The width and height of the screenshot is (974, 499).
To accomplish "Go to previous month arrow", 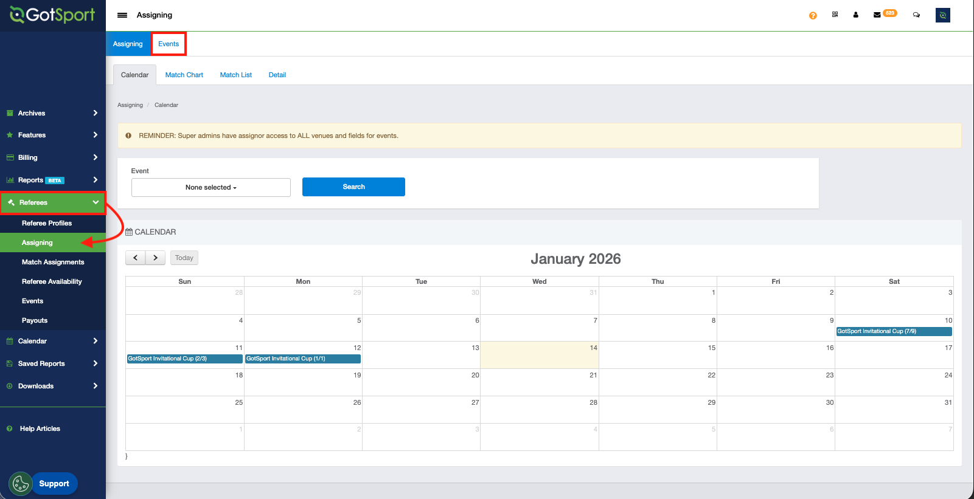I will [136, 258].
